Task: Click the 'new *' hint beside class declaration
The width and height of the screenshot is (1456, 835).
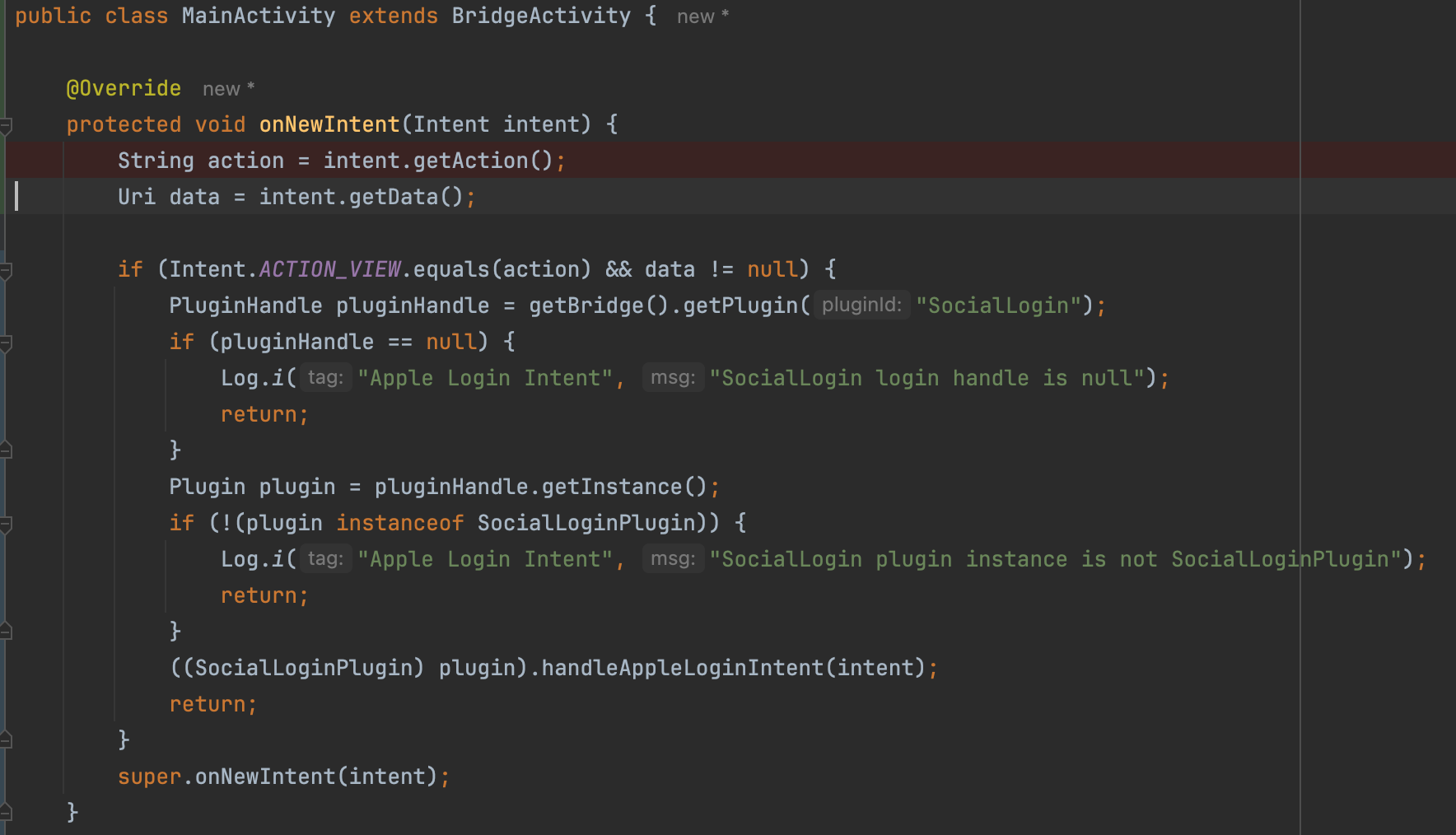Action: (696, 16)
